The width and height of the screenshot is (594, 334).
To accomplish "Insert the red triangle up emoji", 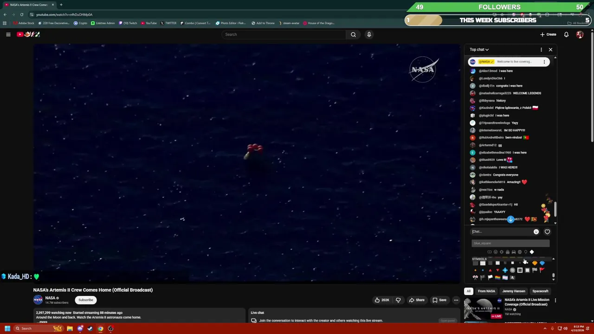I will (491, 270).
